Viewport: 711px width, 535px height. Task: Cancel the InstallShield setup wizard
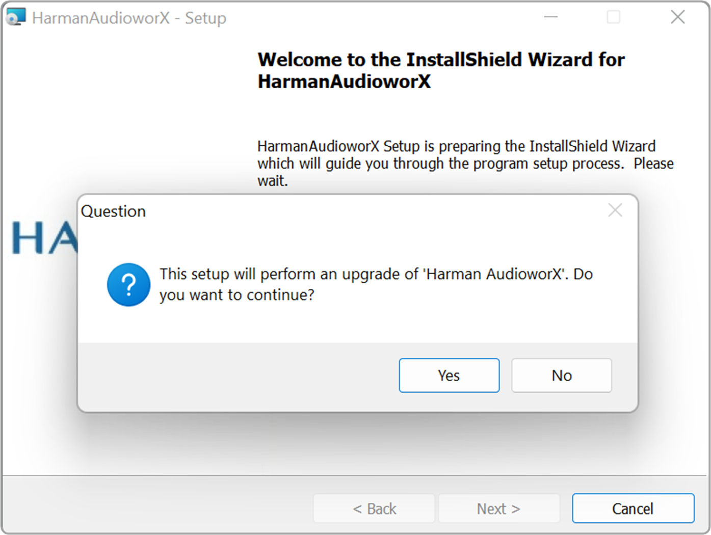(633, 509)
